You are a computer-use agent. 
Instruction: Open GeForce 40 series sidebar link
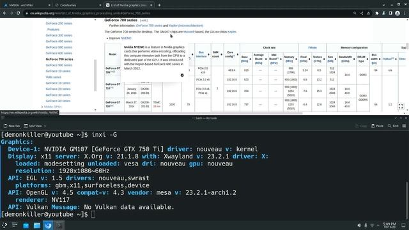(x=58, y=101)
